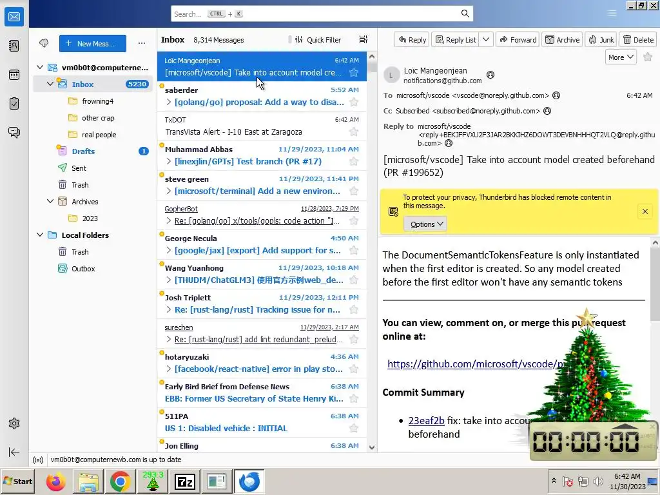Open the Chat sidebar icon

pyautogui.click(x=14, y=133)
